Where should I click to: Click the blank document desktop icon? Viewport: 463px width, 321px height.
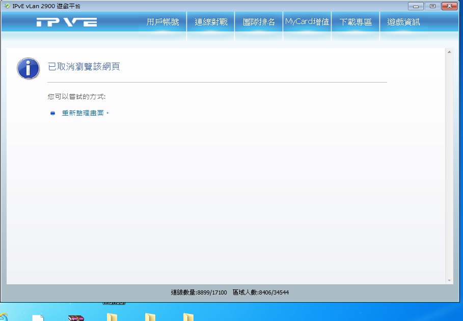(x=38, y=318)
